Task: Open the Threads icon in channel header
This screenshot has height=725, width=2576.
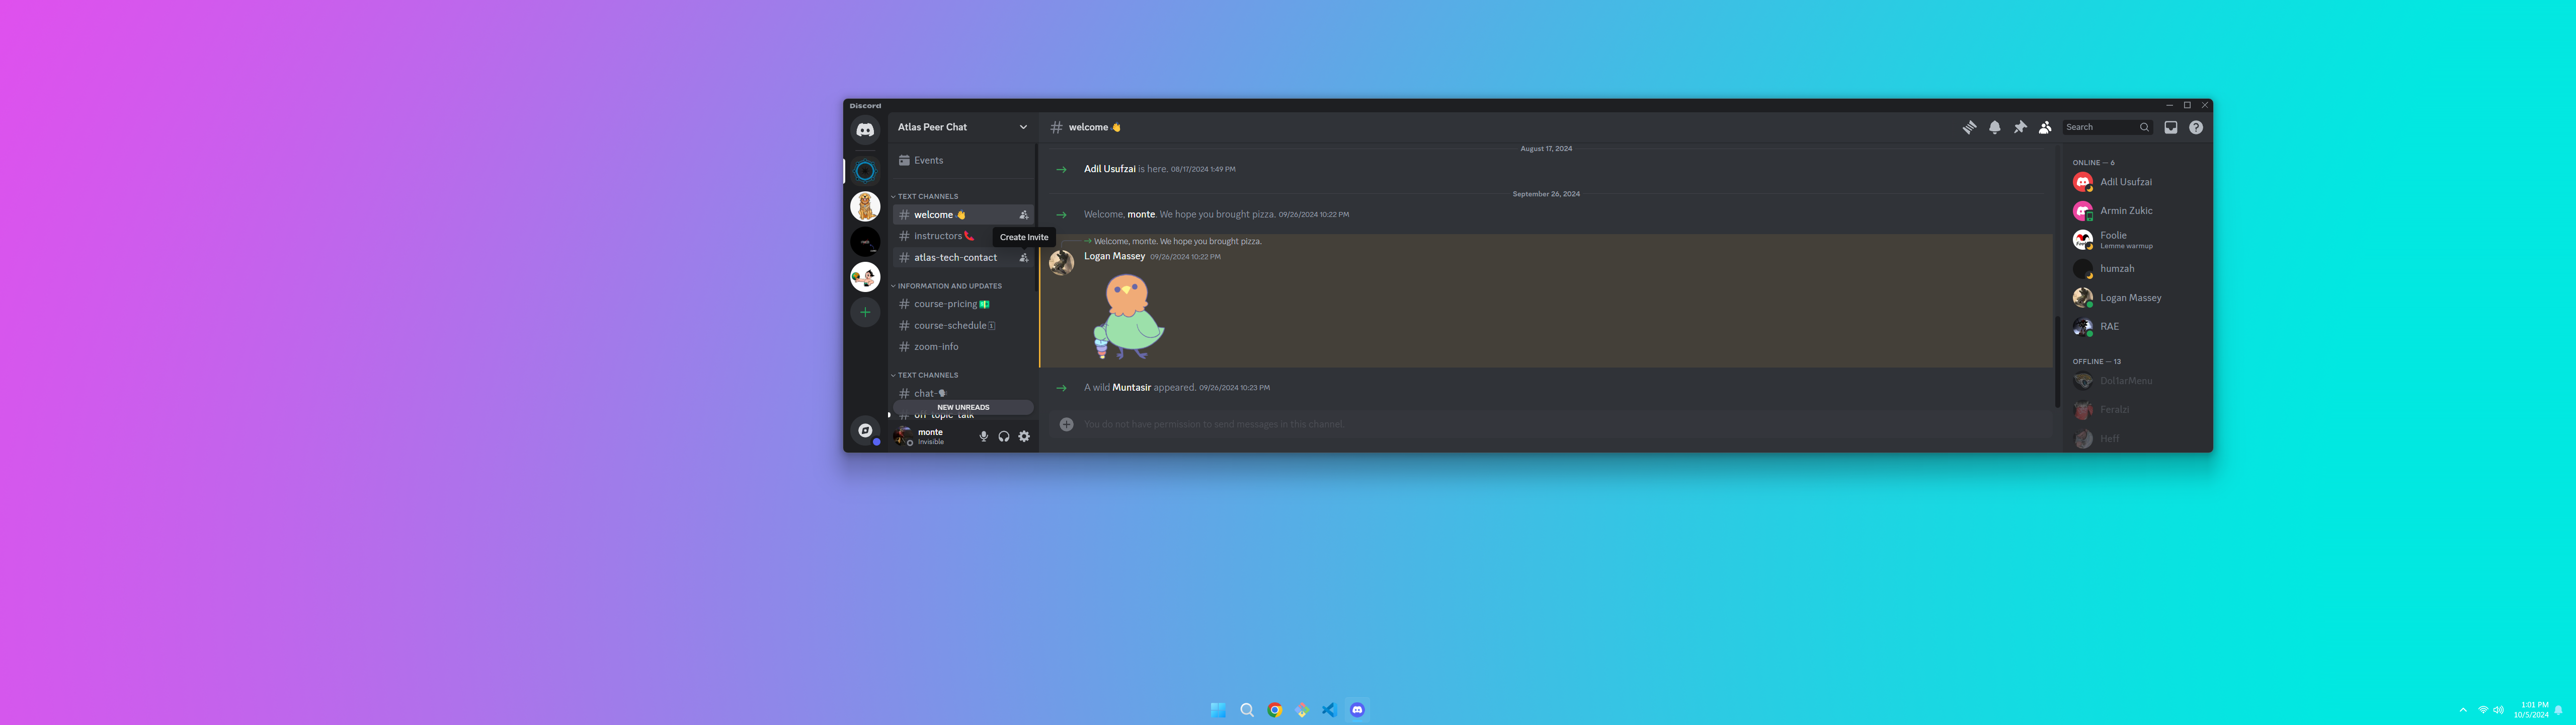Action: click(x=1969, y=127)
